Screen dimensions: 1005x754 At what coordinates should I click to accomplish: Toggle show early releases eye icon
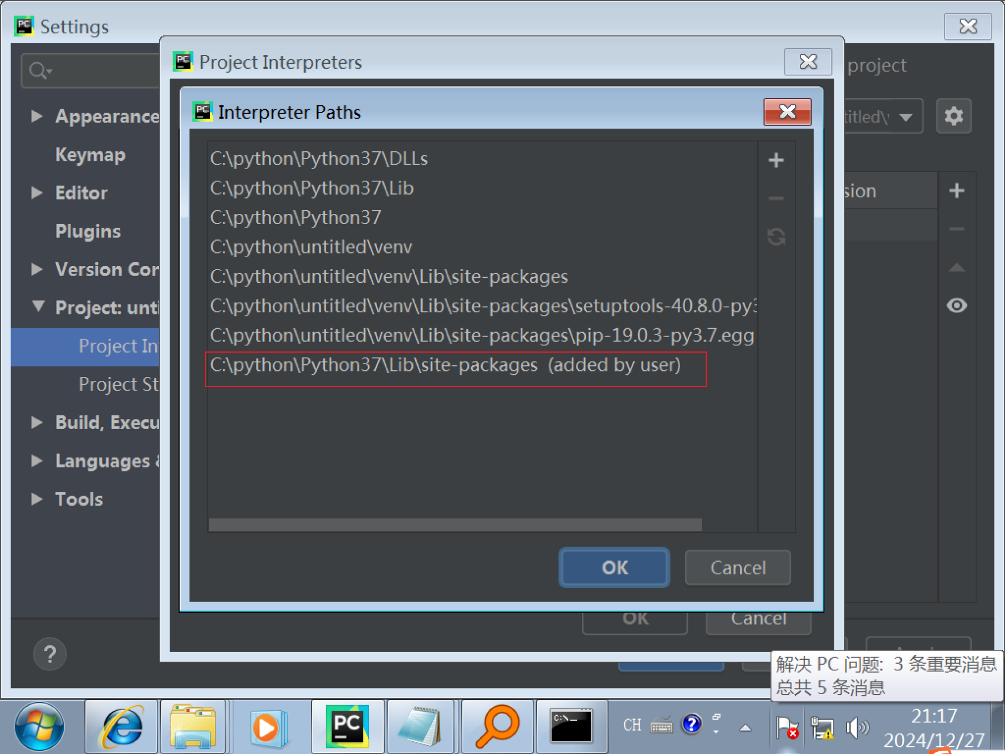(957, 305)
